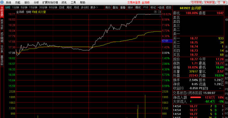Open the F10 company info toolbar item
The height and width of the screenshot is (118, 228).
tap(146, 7)
